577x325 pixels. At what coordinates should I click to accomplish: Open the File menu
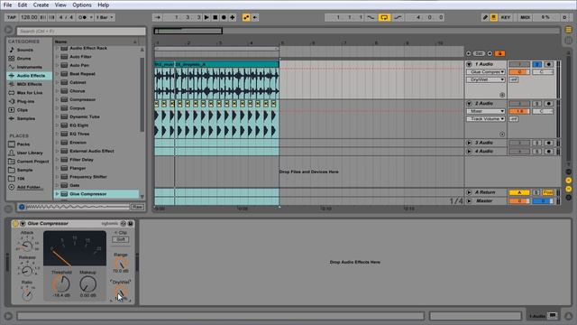pos(7,5)
